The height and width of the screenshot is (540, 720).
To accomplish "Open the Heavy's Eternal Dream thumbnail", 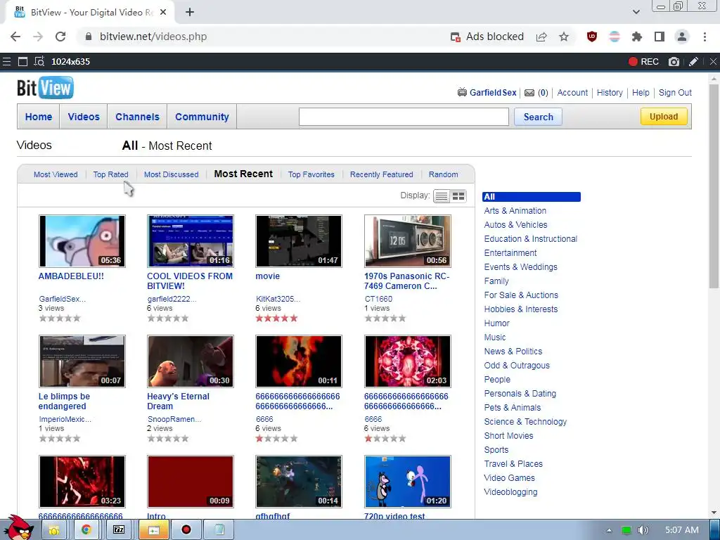I will point(191,361).
